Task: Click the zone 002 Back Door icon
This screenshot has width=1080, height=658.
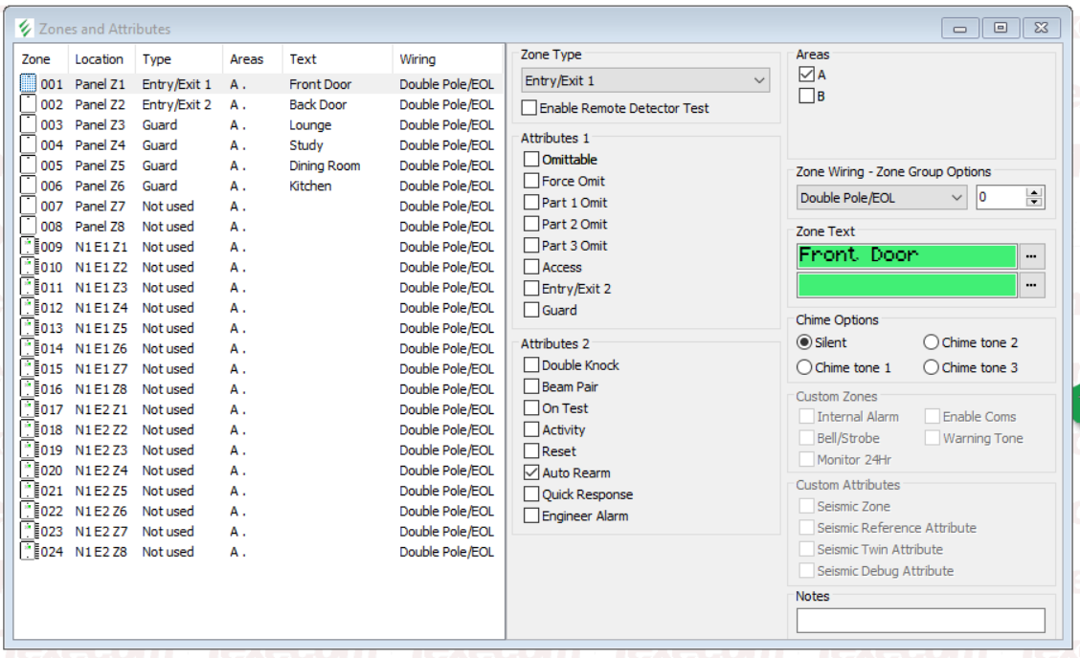Action: pyautogui.click(x=29, y=104)
